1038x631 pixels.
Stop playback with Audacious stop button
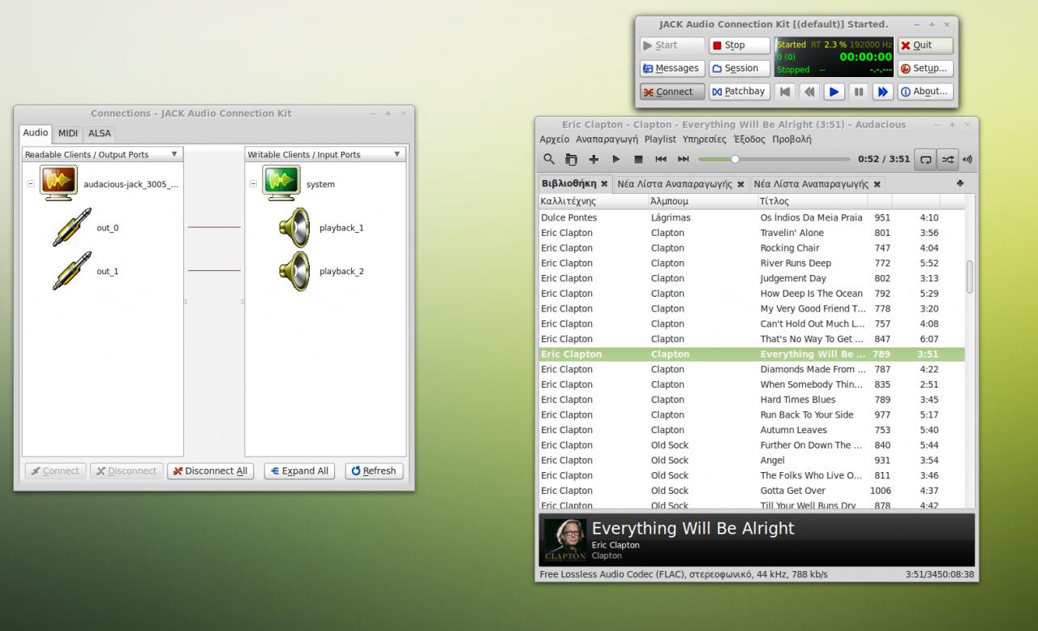coord(638,159)
